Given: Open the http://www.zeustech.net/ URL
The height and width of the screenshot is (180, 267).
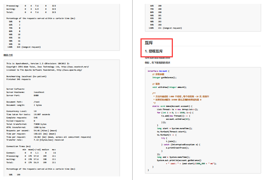Looking at the screenshot, I should (75, 67).
